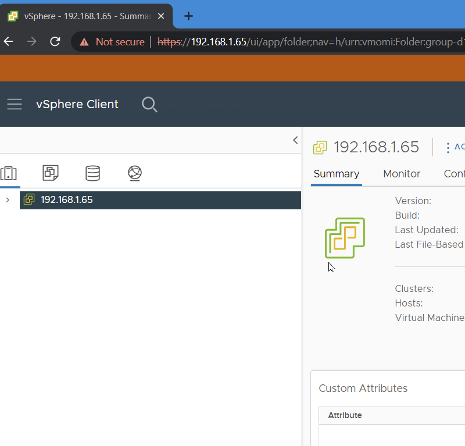Click the vCenter icon beside the 192.168.1.65 tree row
Viewport: 465px width, 446px height.
29,199
